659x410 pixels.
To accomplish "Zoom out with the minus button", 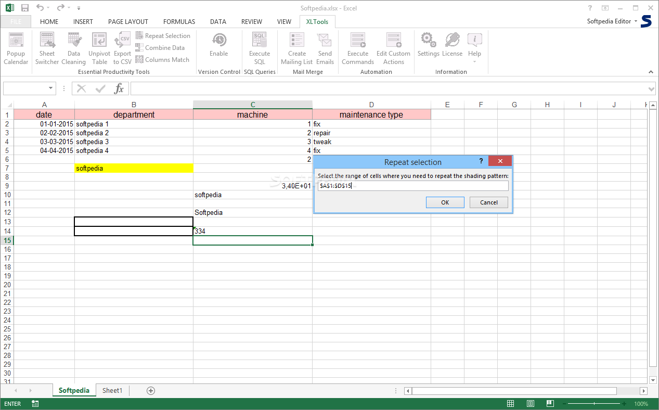I will tap(564, 404).
